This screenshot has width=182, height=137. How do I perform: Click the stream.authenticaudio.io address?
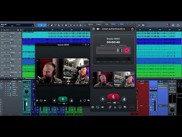pos(113,29)
